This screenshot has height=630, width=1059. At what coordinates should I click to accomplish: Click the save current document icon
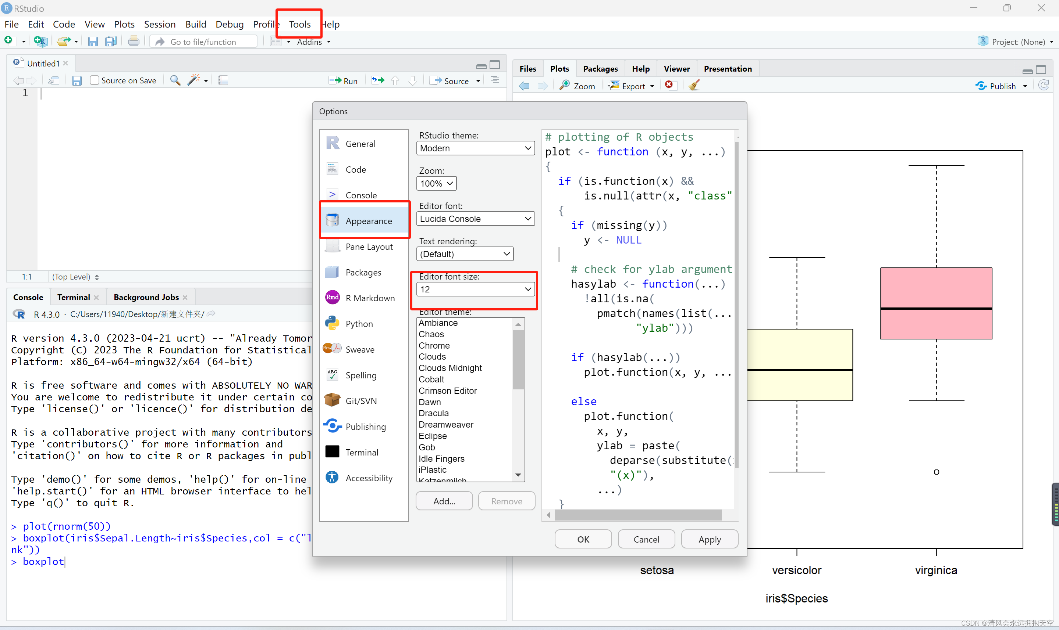coord(93,41)
